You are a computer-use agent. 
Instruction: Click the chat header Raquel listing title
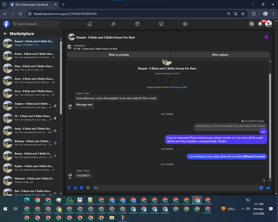coord(106,37)
